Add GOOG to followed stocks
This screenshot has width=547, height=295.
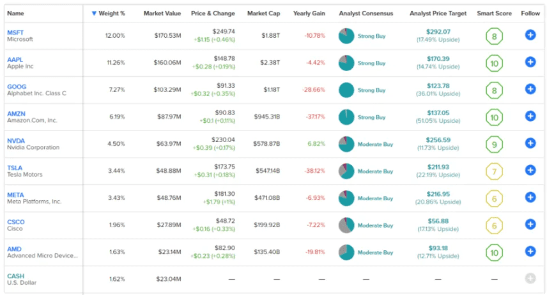pos(530,89)
